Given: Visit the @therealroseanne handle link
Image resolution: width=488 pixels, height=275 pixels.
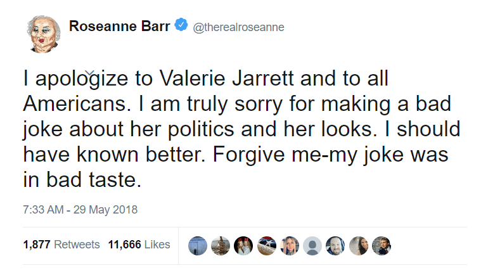Looking at the screenshot, I should tap(238, 27).
